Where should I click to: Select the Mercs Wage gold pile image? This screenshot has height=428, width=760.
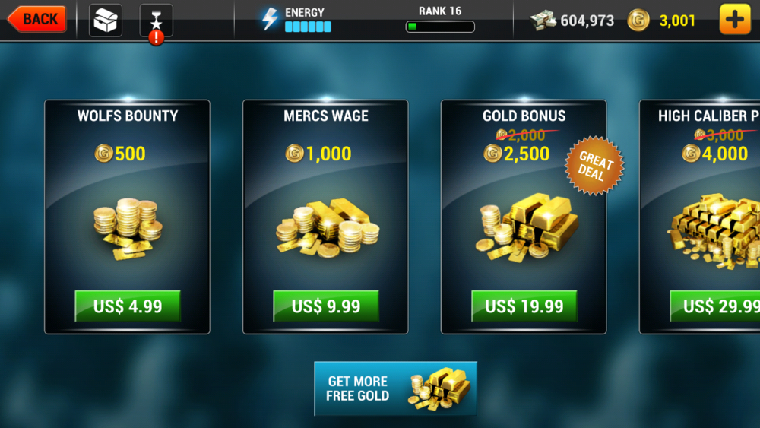[328, 227]
